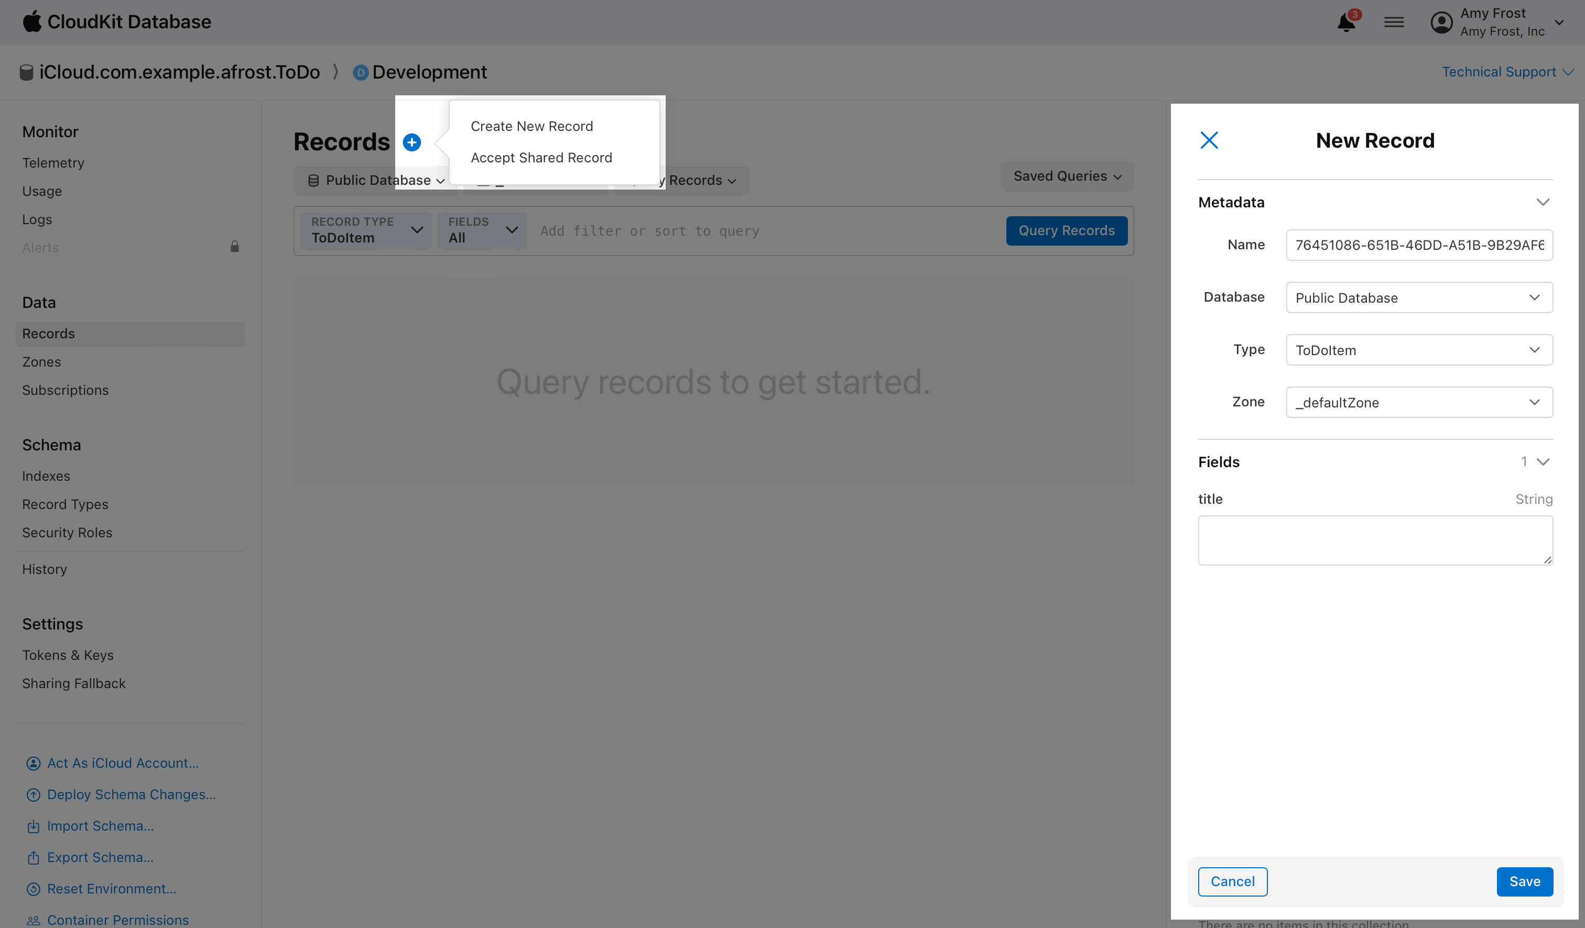Open the RECORD TYPE ToDoItem dropdown
The image size is (1585, 928).
(x=365, y=230)
